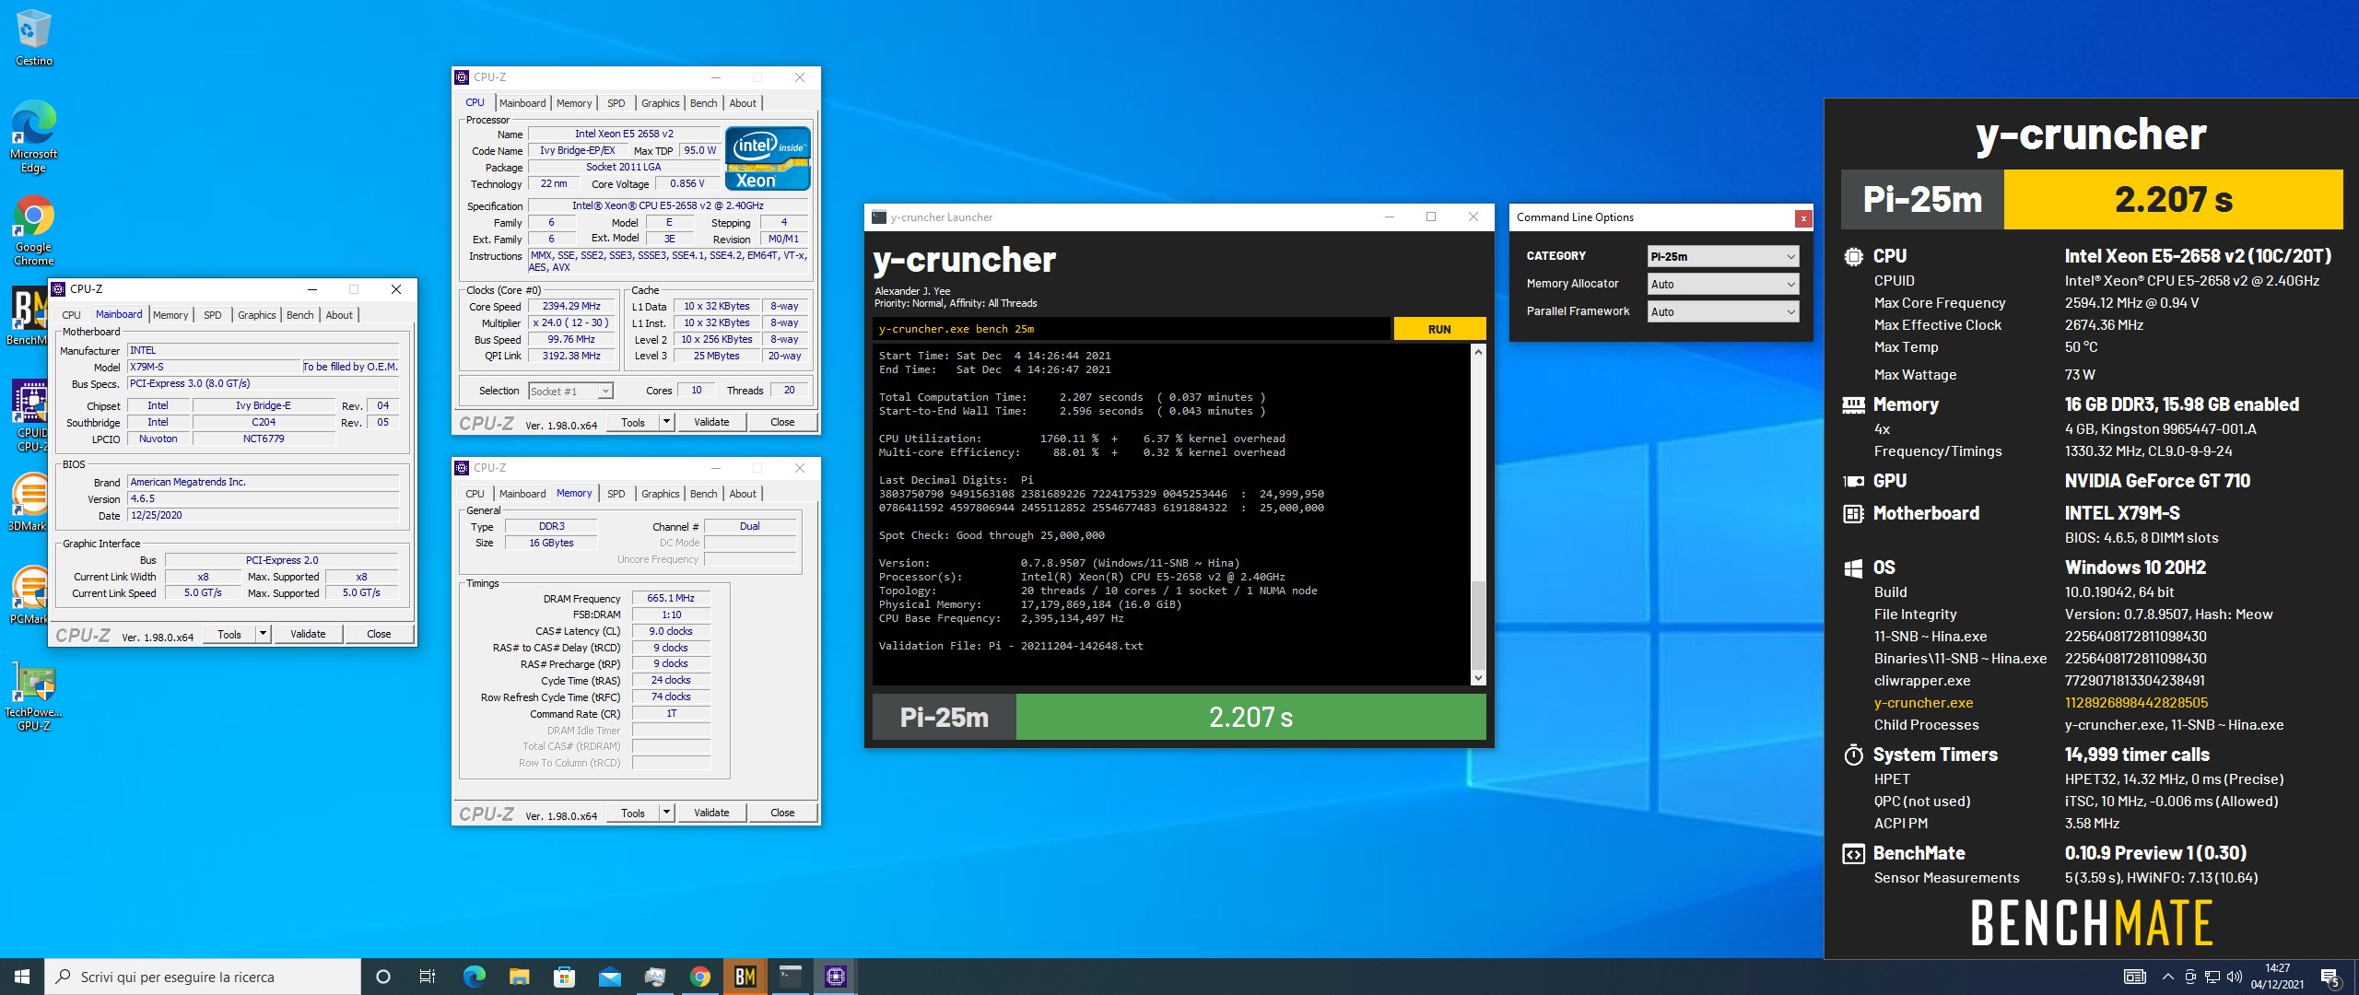Click the network icon in system tray
This screenshot has width=2359, height=995.
(x=2212, y=977)
